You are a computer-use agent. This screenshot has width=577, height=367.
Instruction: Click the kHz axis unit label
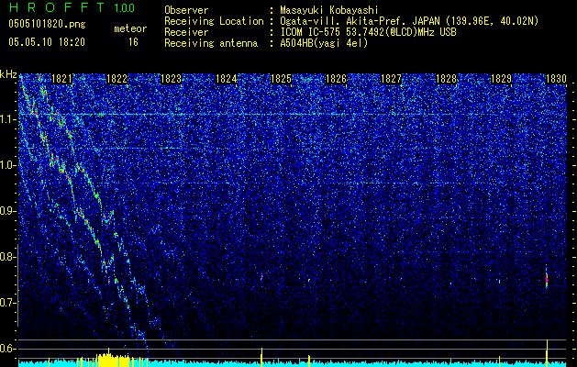(x=8, y=74)
